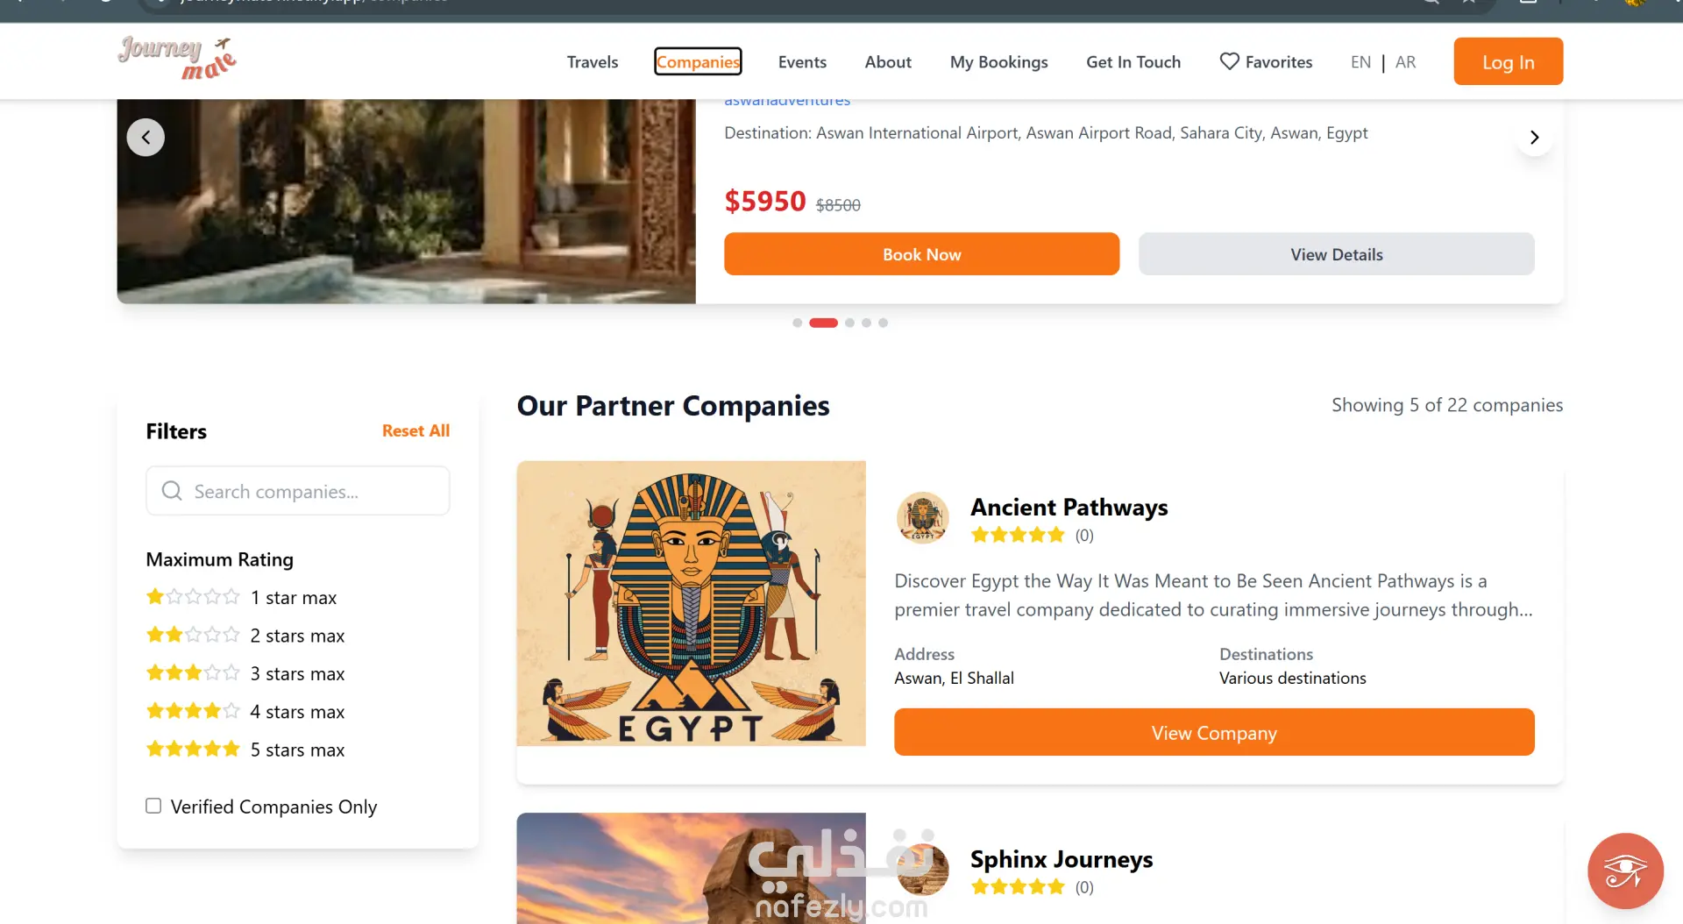This screenshot has width=1683, height=924.
Task: Click the Ancient Pathways round logo avatar
Action: coord(922,517)
